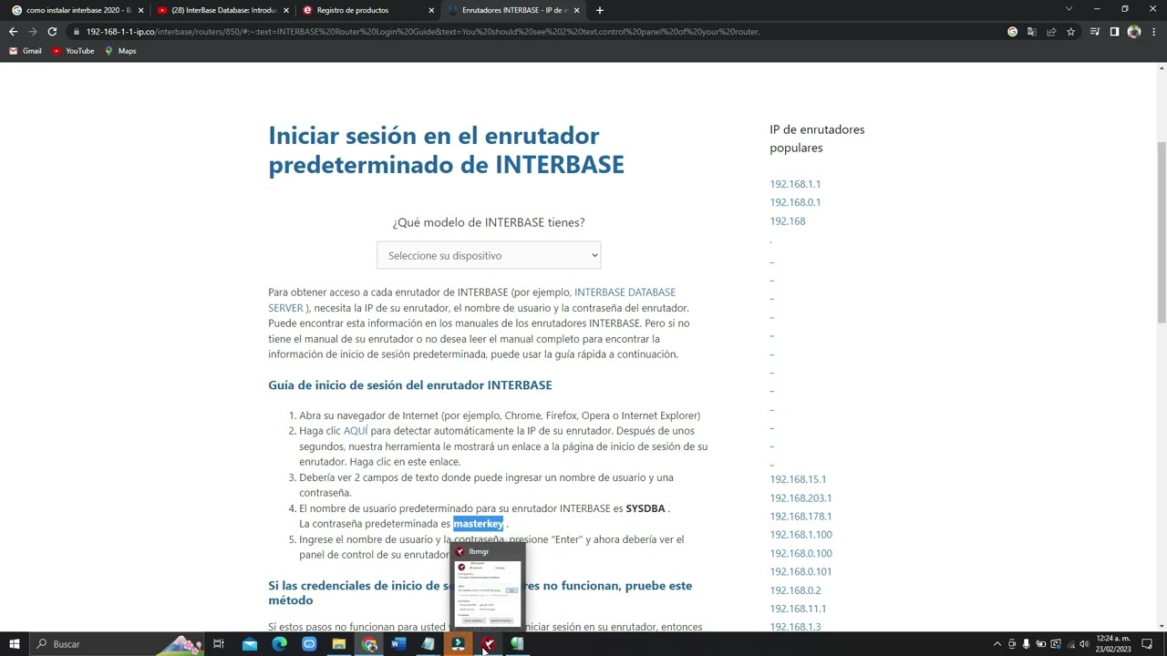Launch Microsoft Edge from taskbar
The width and height of the screenshot is (1167, 656).
pyautogui.click(x=279, y=644)
